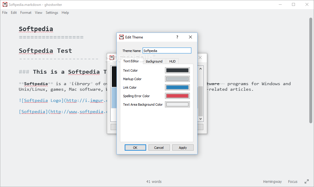Click the up arrow of theme list scrollbar
This screenshot has height=187, width=314.
(201, 69)
